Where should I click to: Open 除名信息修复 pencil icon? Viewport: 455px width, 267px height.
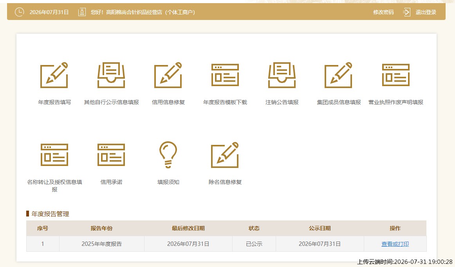pyautogui.click(x=225, y=155)
